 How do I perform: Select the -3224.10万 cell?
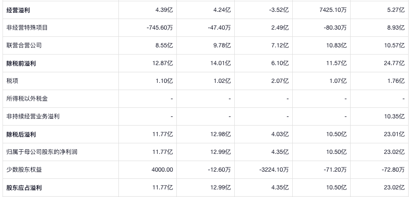point(274,170)
